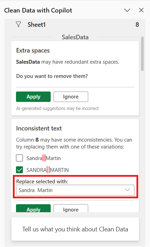150x247 pixels.
Task: Uncheck the SANDRA MARTIN variation checkbox
Action: pyautogui.click(x=19, y=170)
